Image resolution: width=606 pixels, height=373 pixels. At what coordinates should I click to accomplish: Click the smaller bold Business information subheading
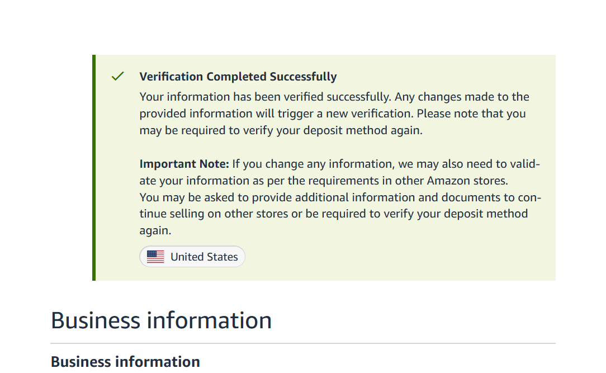pyautogui.click(x=125, y=362)
